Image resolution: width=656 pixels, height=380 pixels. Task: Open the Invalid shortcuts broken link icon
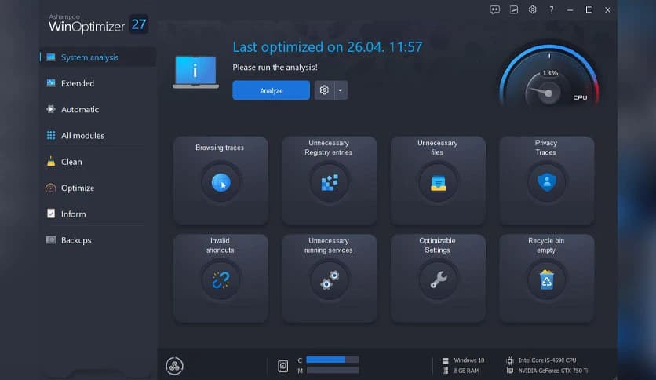(x=221, y=280)
